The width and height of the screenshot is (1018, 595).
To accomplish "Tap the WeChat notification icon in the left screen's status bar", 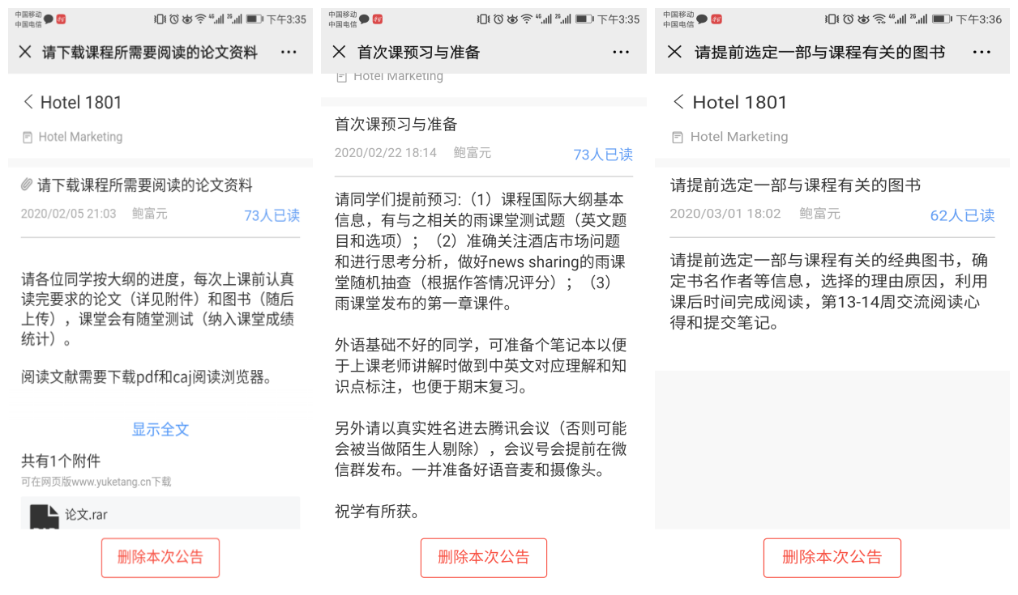I will pos(49,19).
